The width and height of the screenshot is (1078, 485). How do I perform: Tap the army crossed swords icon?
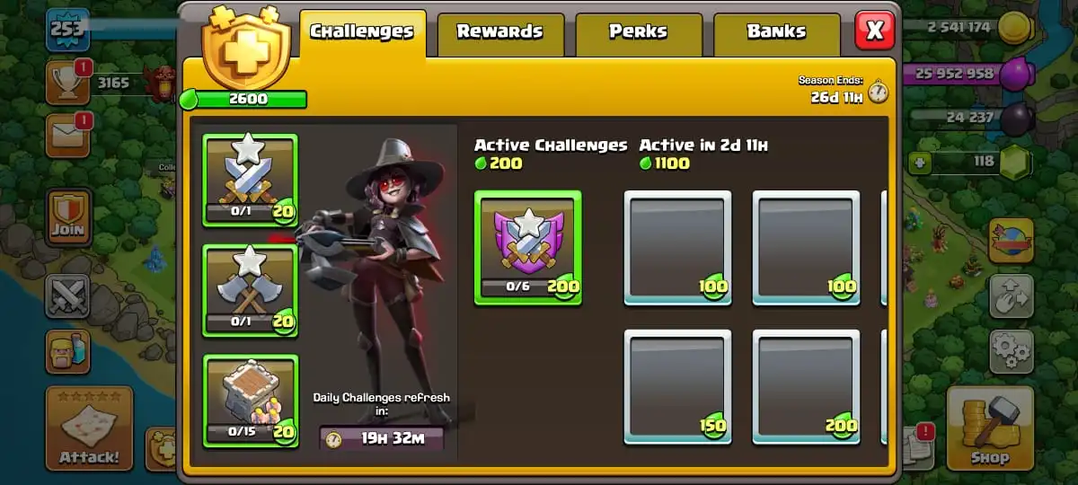pyautogui.click(x=68, y=296)
